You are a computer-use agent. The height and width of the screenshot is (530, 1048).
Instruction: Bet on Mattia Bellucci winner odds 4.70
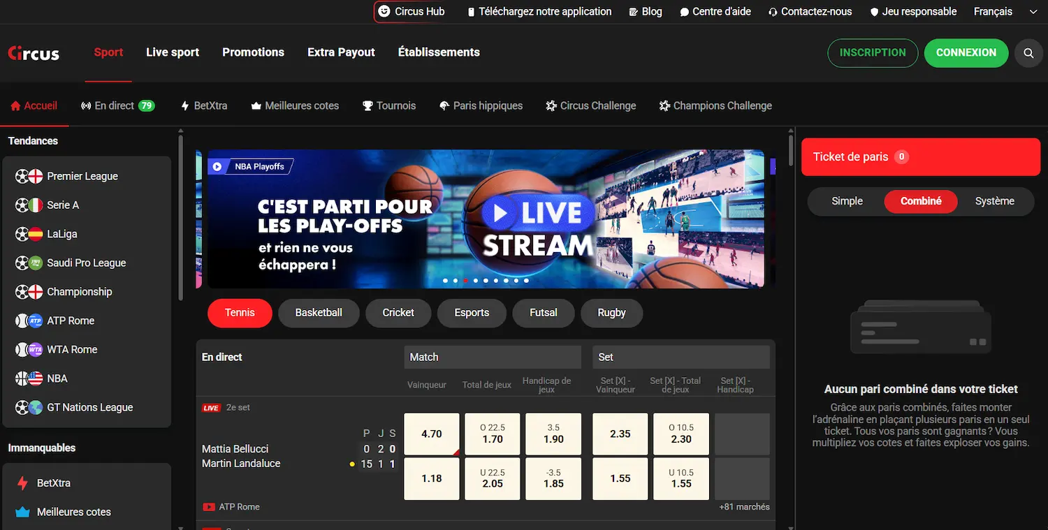pyautogui.click(x=432, y=434)
